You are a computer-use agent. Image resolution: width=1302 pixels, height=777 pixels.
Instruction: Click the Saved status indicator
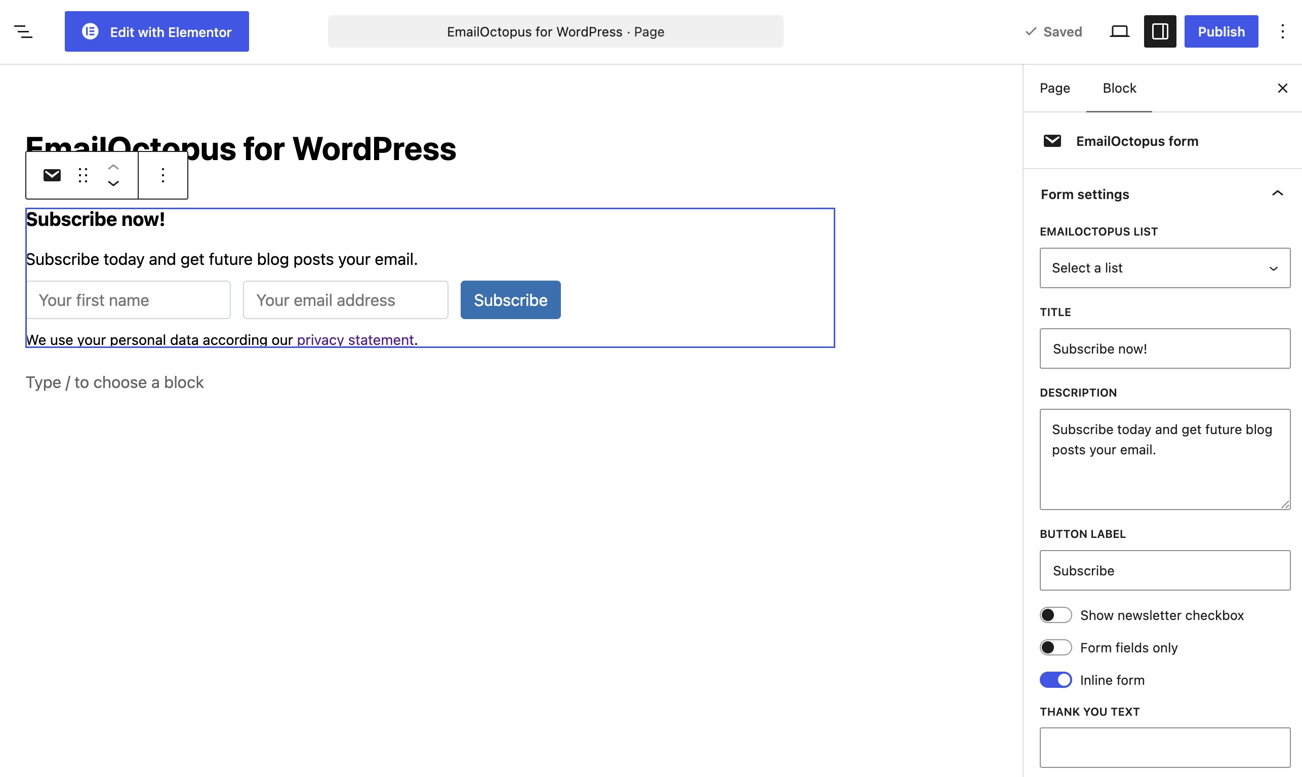pyautogui.click(x=1053, y=31)
